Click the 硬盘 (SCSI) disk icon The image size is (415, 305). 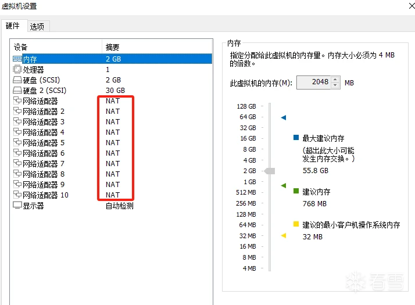(x=17, y=80)
